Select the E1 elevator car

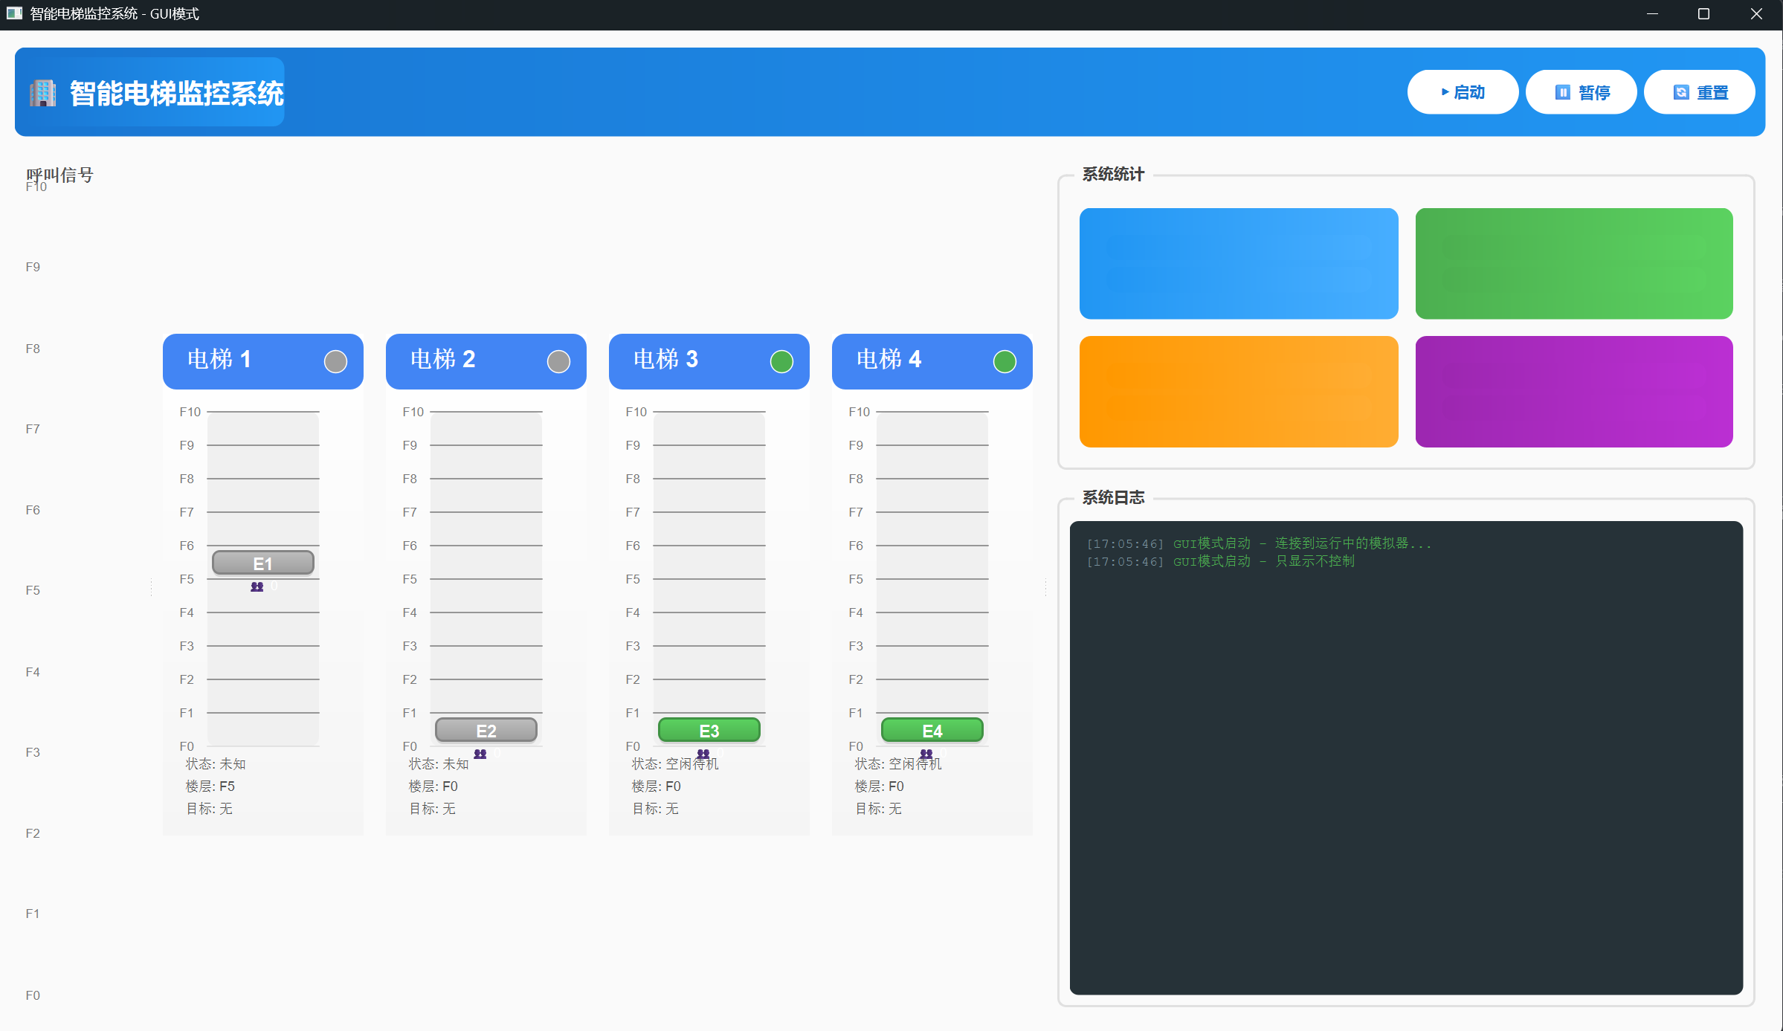click(x=262, y=563)
